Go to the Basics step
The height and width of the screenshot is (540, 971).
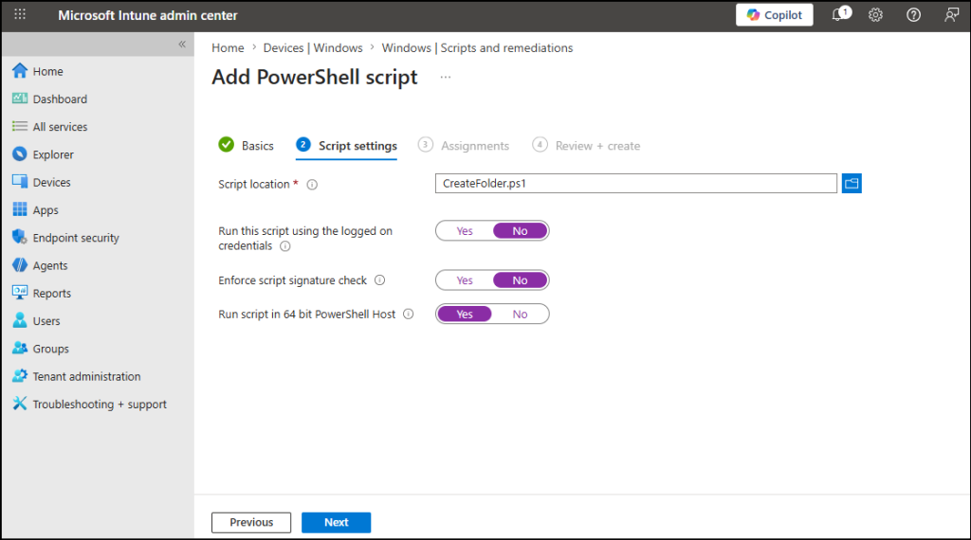[x=246, y=145]
